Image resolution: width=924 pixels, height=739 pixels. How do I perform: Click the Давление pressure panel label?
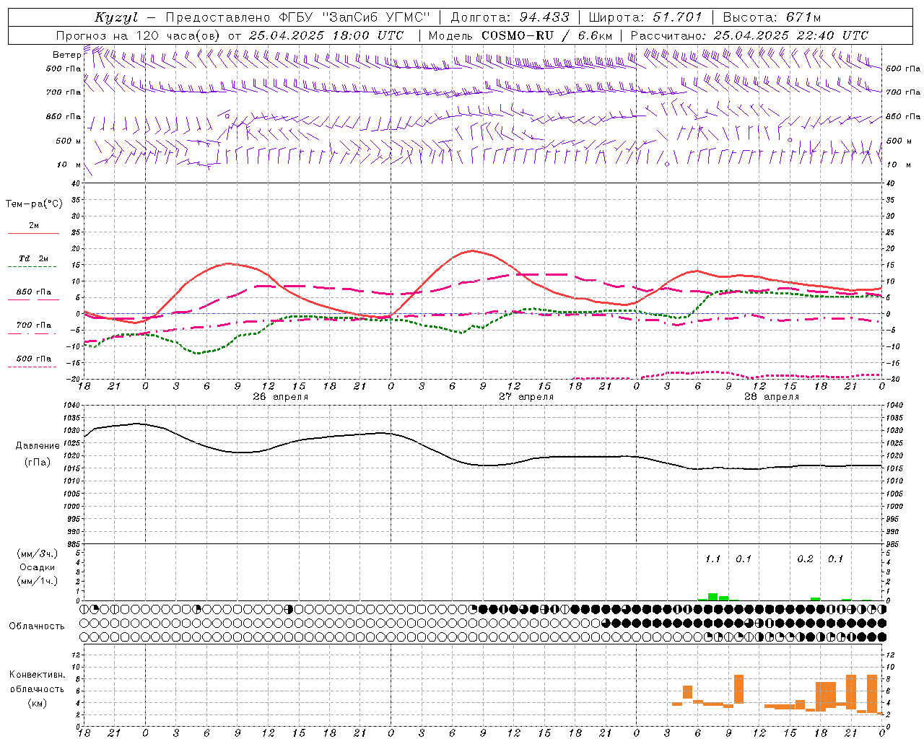pos(38,446)
